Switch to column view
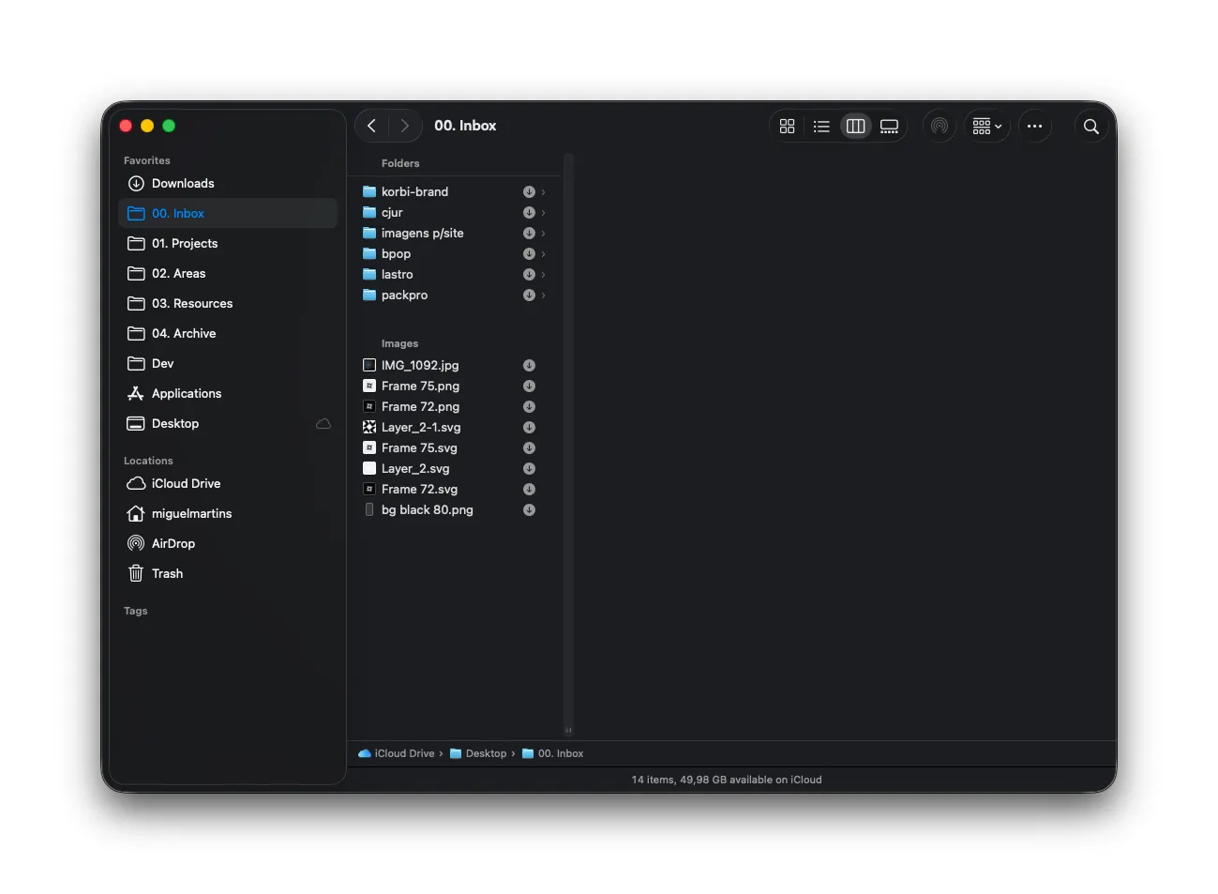The width and height of the screenshot is (1218, 894). (855, 126)
